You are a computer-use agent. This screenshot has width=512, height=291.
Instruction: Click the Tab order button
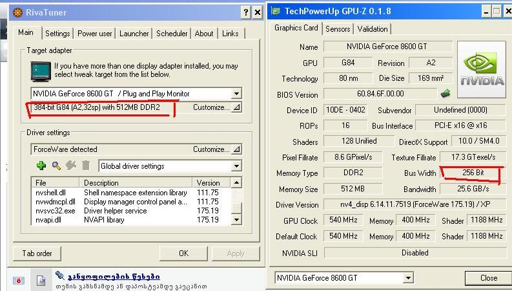37,253
